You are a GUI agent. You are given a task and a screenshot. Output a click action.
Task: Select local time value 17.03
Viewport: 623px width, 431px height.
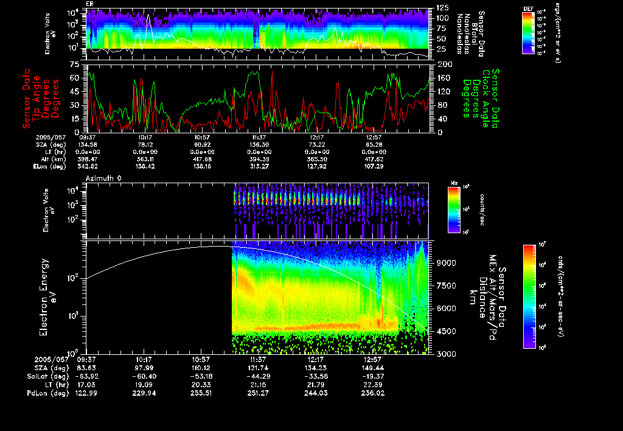click(86, 385)
